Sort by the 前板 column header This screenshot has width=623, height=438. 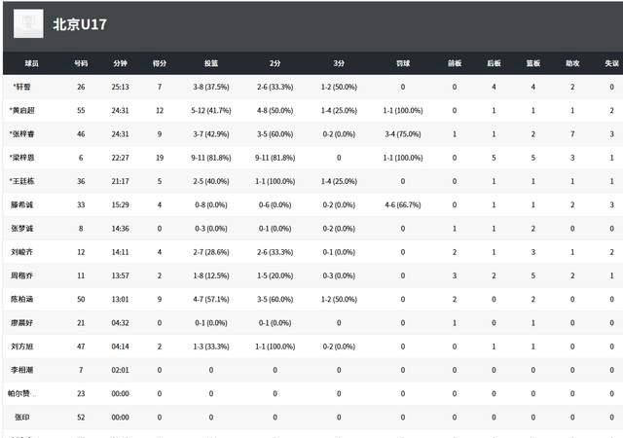click(455, 63)
